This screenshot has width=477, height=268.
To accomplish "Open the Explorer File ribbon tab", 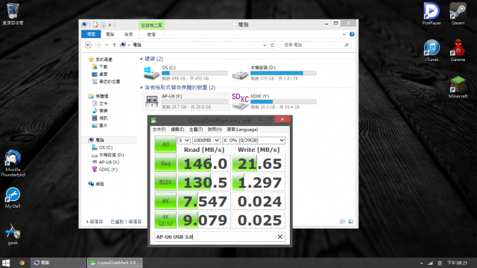I will coord(91,34).
